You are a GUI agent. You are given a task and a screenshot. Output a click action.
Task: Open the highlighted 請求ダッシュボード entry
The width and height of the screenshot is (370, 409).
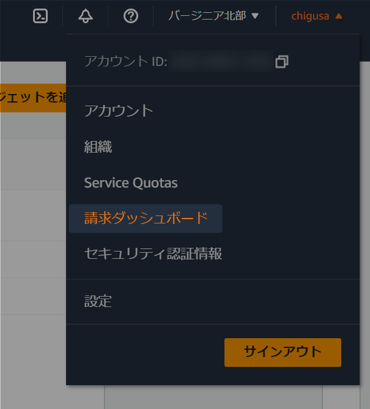click(146, 219)
